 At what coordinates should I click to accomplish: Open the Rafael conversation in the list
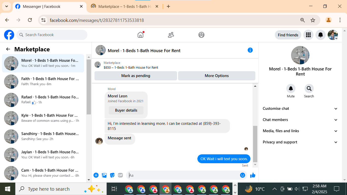(x=43, y=100)
